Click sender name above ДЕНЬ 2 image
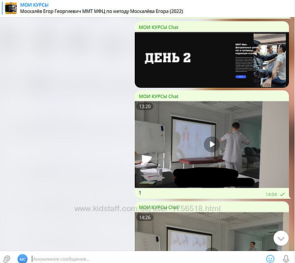The image size is (295, 263). pyautogui.click(x=158, y=27)
